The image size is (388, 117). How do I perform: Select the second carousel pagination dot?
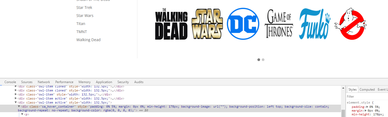pos(263,60)
